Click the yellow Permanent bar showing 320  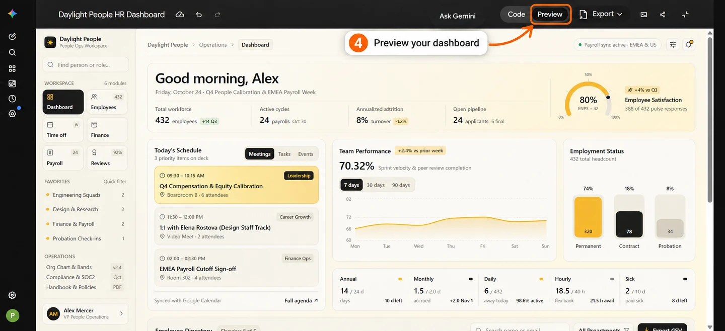[x=588, y=217]
